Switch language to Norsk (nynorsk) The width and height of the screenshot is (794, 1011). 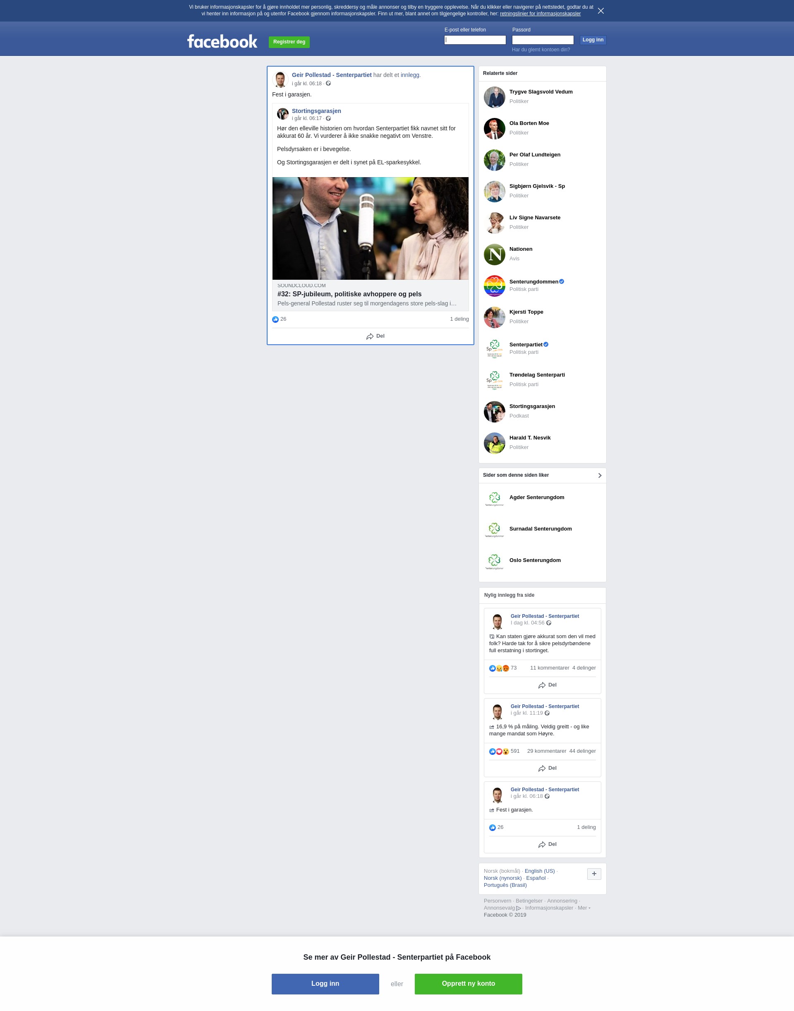click(x=502, y=879)
